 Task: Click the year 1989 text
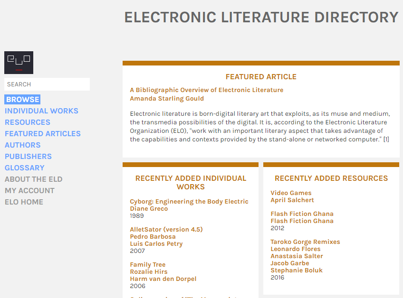click(x=137, y=216)
